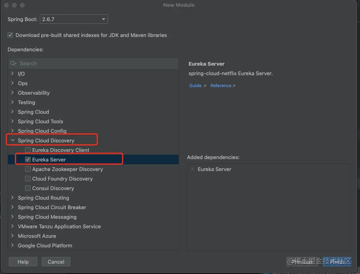Uncheck the Eureka Server checkbox
The image size is (360, 274).
28,159
